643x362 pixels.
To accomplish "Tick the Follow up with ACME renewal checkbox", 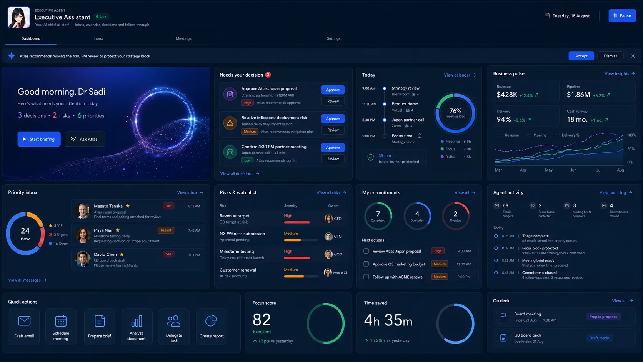I will 366,277.
